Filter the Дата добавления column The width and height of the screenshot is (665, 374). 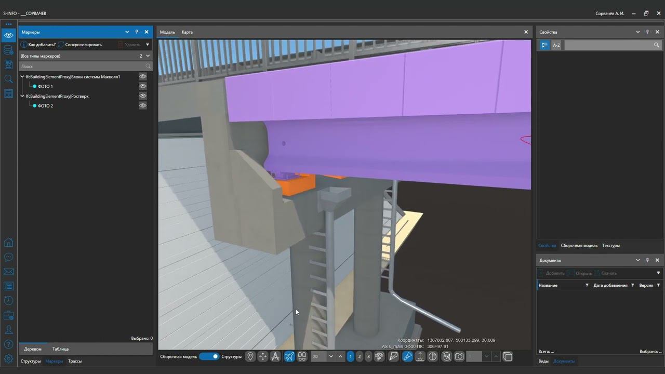632,285
